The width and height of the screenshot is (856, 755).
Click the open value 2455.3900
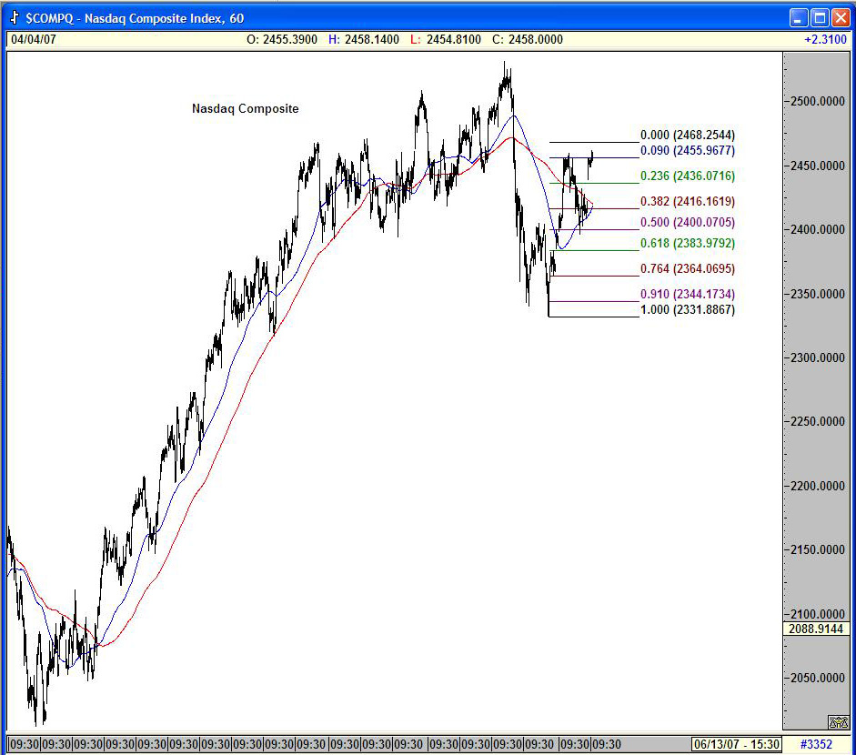(x=290, y=39)
